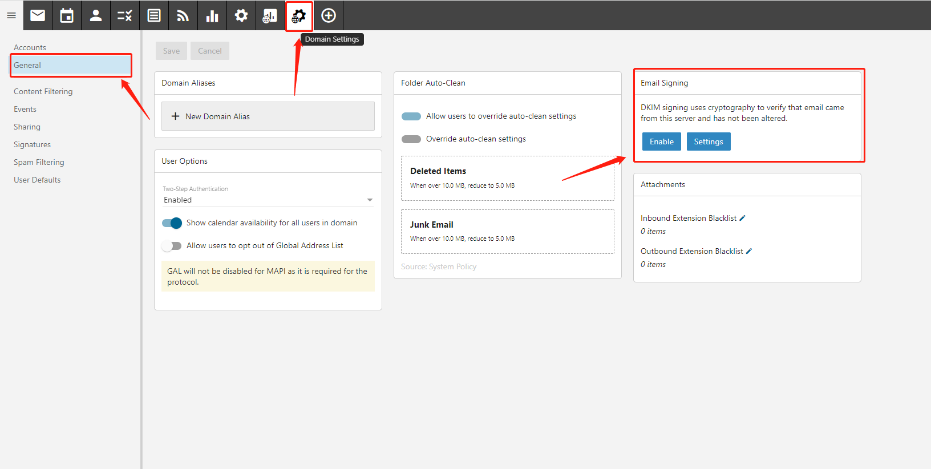This screenshot has height=469, width=931.
Task: Select Spam Filtering in sidebar
Action: pyautogui.click(x=39, y=162)
